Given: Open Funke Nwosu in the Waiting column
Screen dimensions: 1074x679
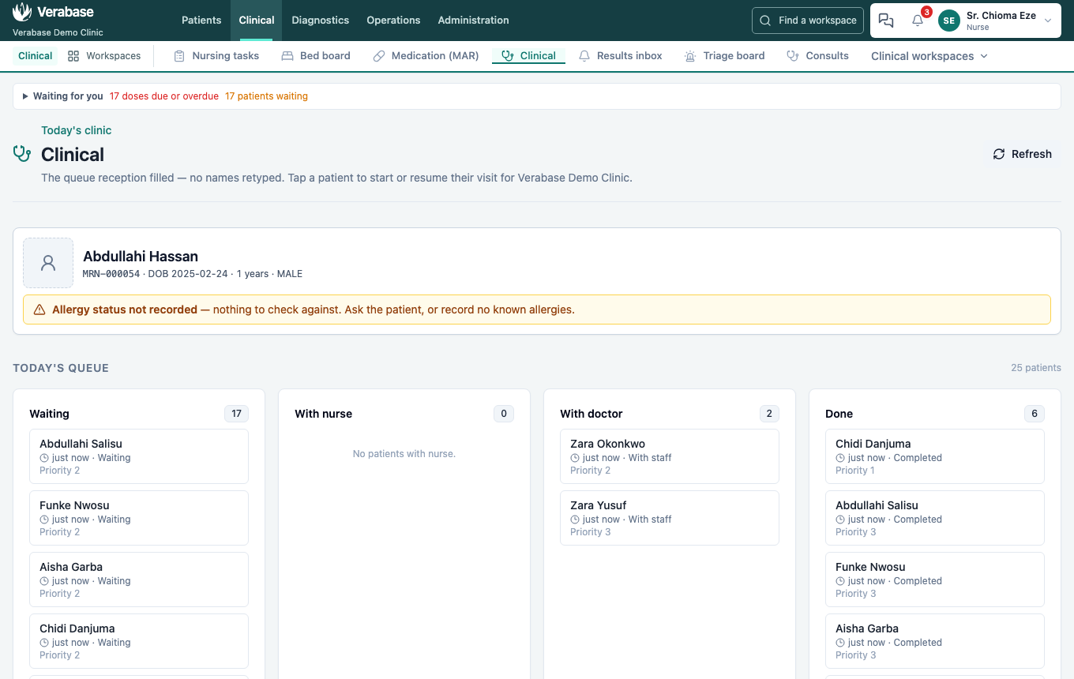Looking at the screenshot, I should click(139, 518).
